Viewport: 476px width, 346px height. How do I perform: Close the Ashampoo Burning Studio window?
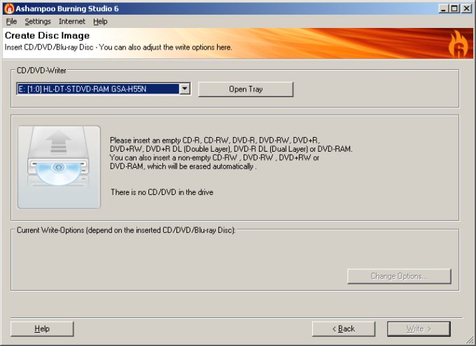466,8
